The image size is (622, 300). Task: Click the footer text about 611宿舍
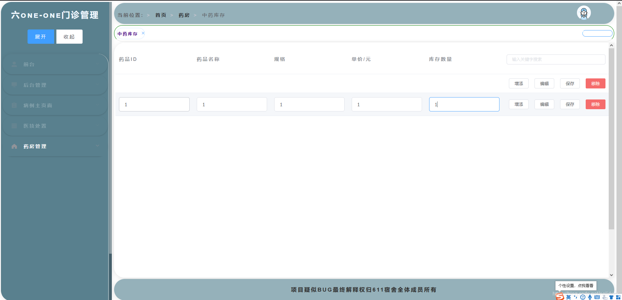[x=364, y=290]
